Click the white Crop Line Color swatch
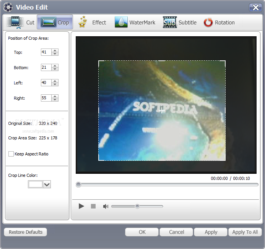Image resolution: width=265 pixels, height=249 pixels. 36,184
